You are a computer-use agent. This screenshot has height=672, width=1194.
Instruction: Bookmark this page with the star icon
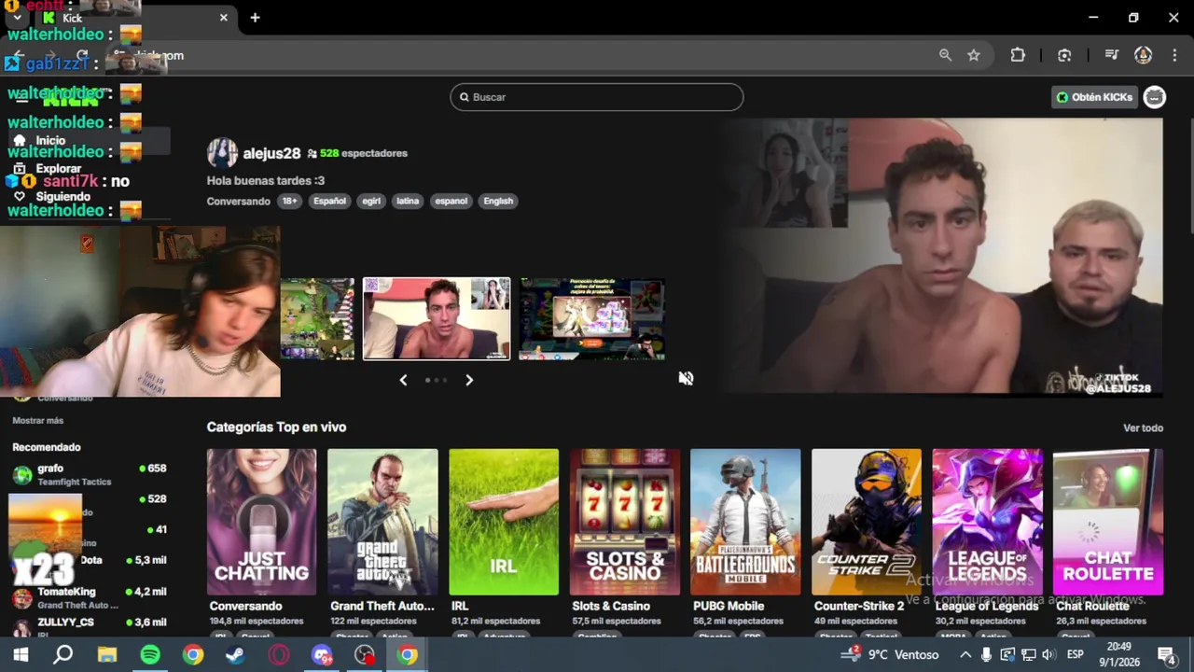click(x=974, y=55)
